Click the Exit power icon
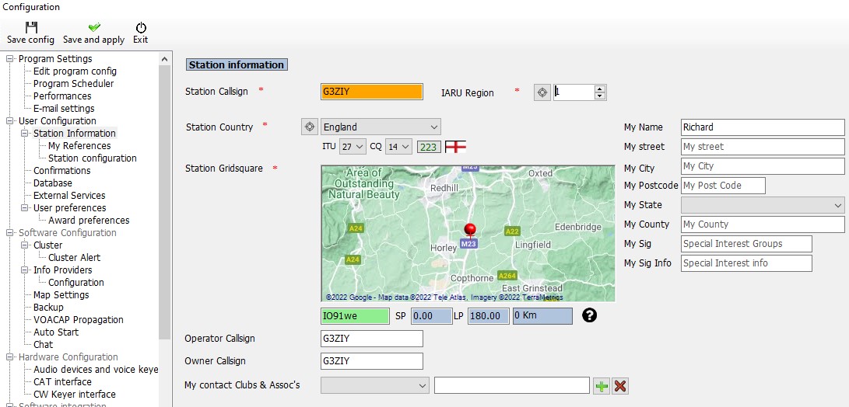 click(x=141, y=27)
